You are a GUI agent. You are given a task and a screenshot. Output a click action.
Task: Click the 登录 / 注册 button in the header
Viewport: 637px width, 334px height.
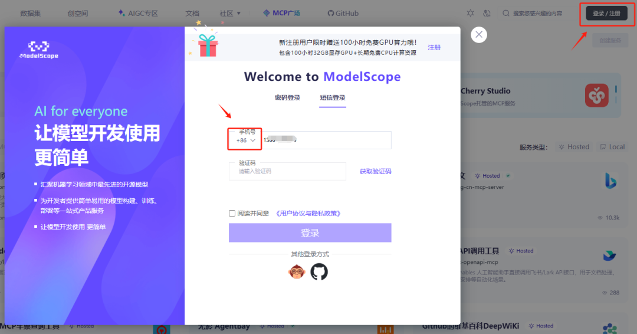point(606,14)
